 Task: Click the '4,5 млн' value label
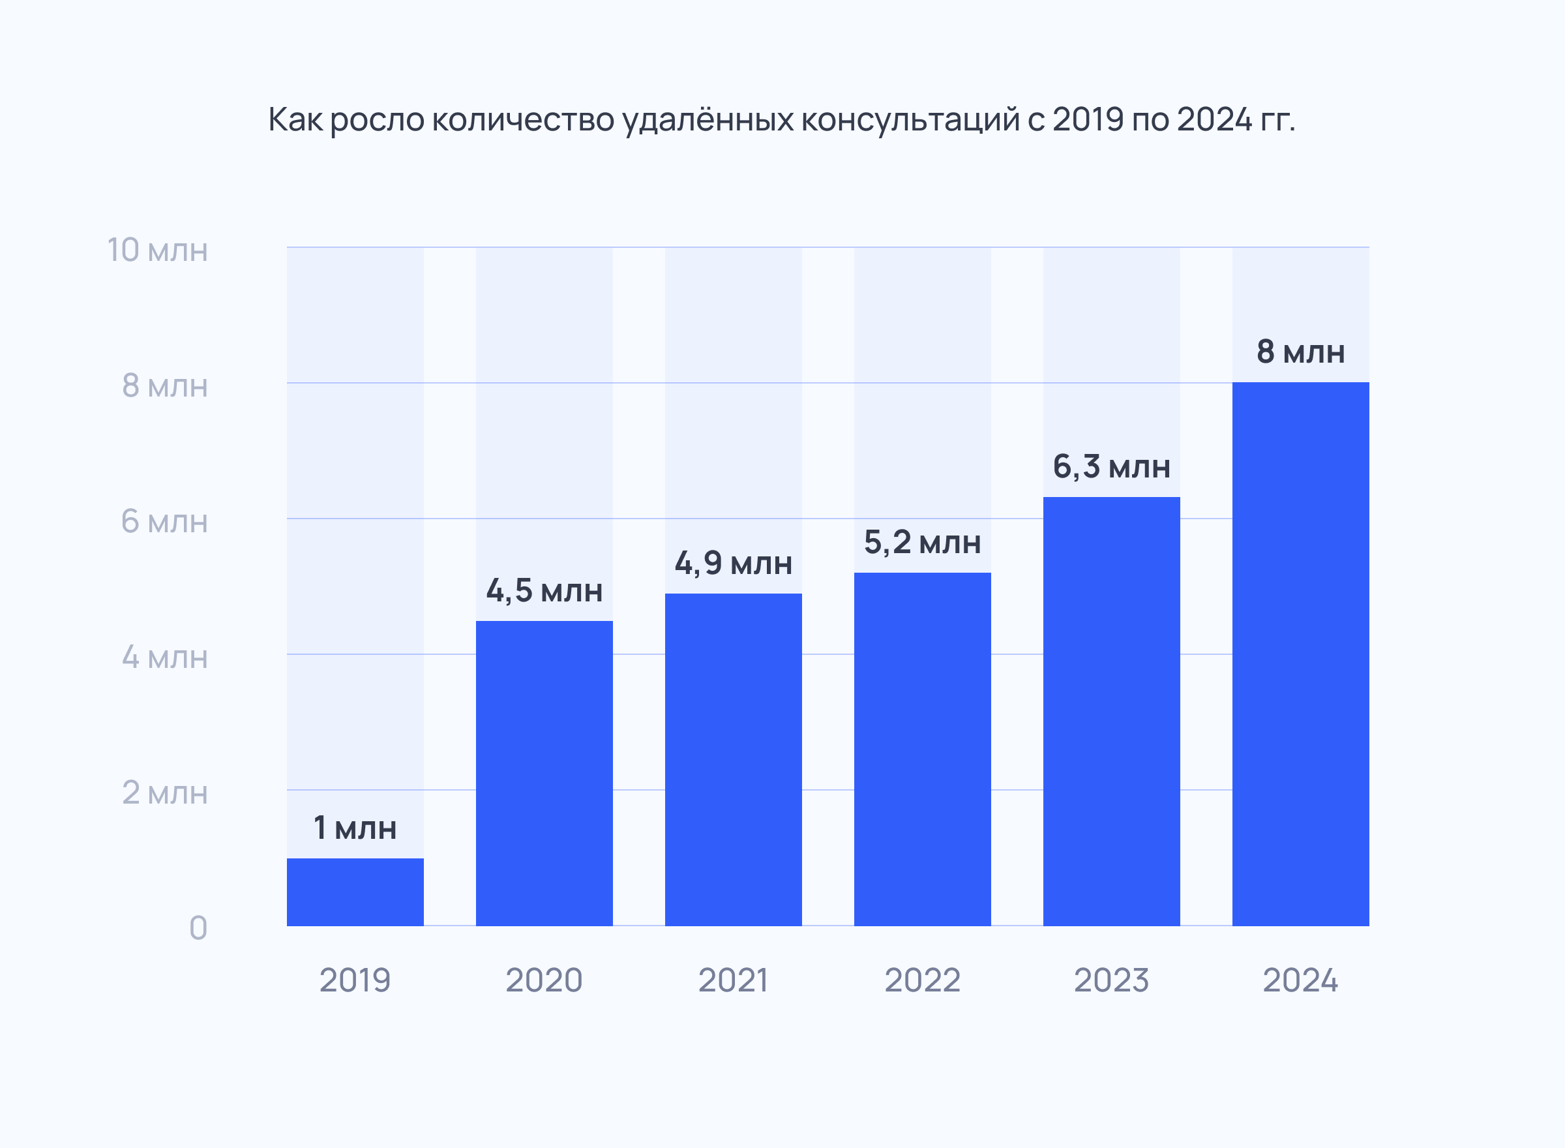544,591
